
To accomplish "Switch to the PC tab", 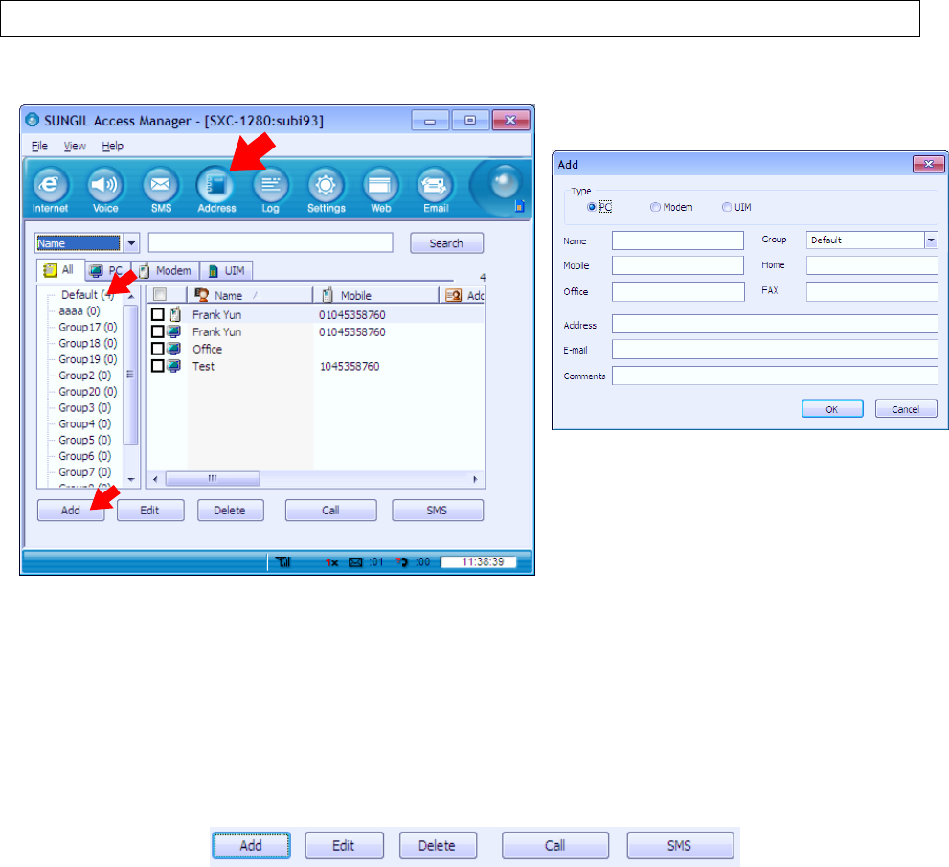I will [x=107, y=270].
